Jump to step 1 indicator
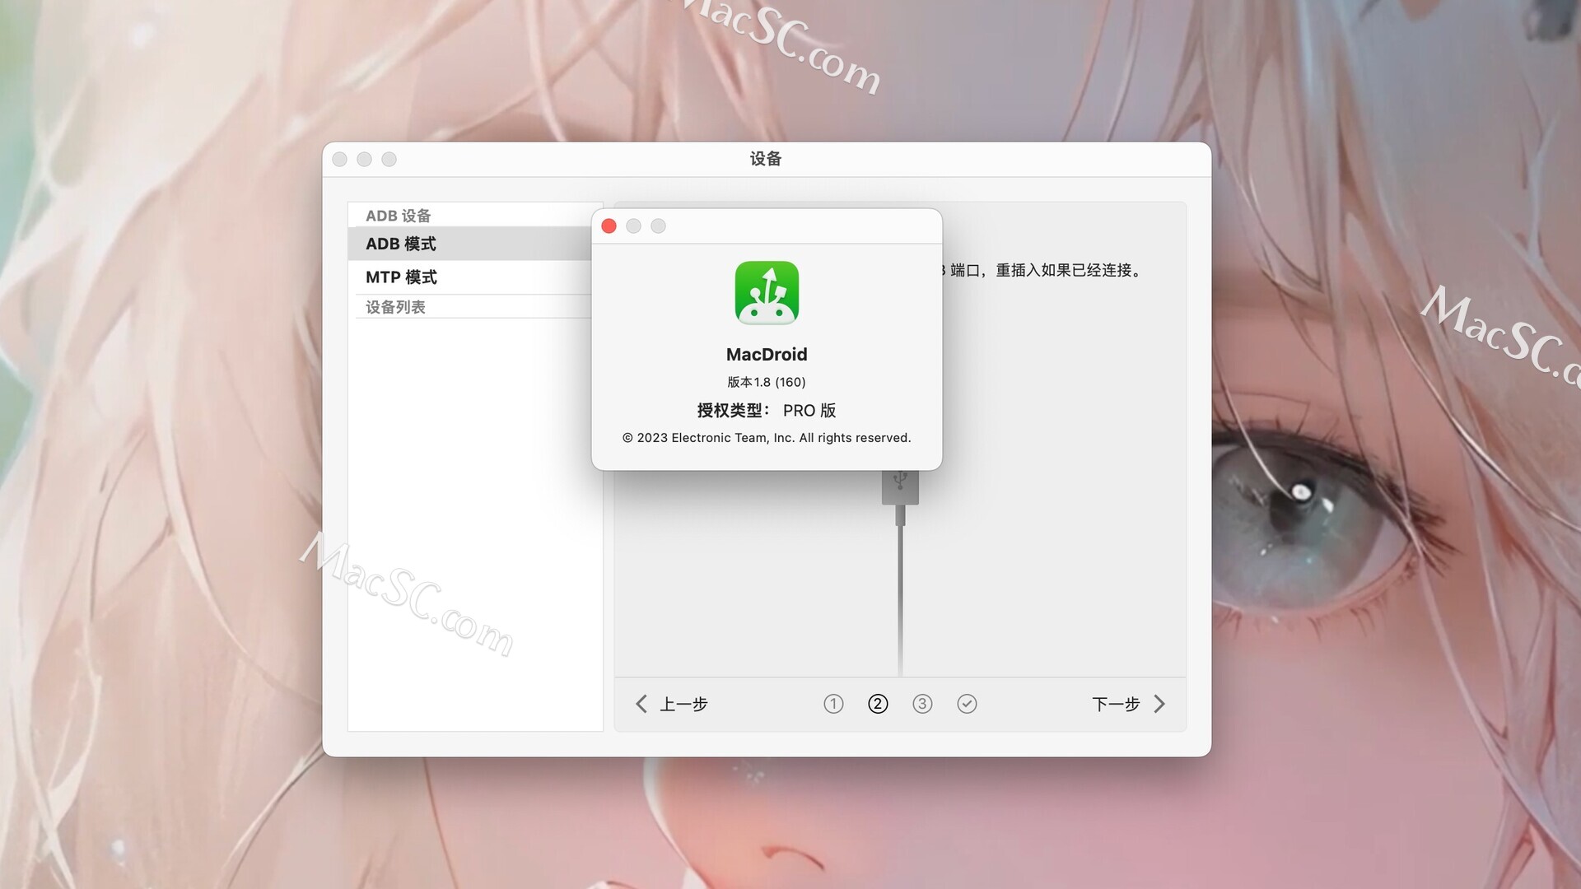Screen dimensions: 1581x889 (833, 704)
